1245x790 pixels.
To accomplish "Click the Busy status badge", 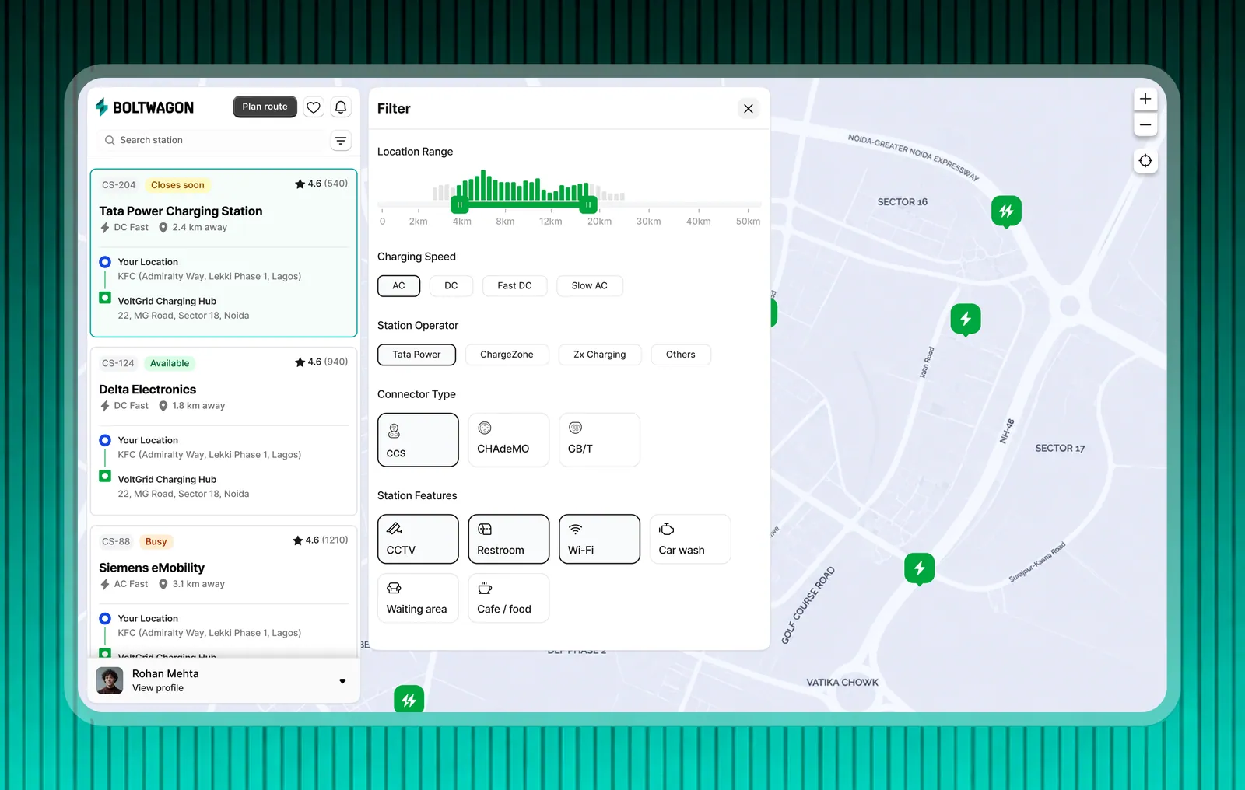I will [x=156, y=542].
